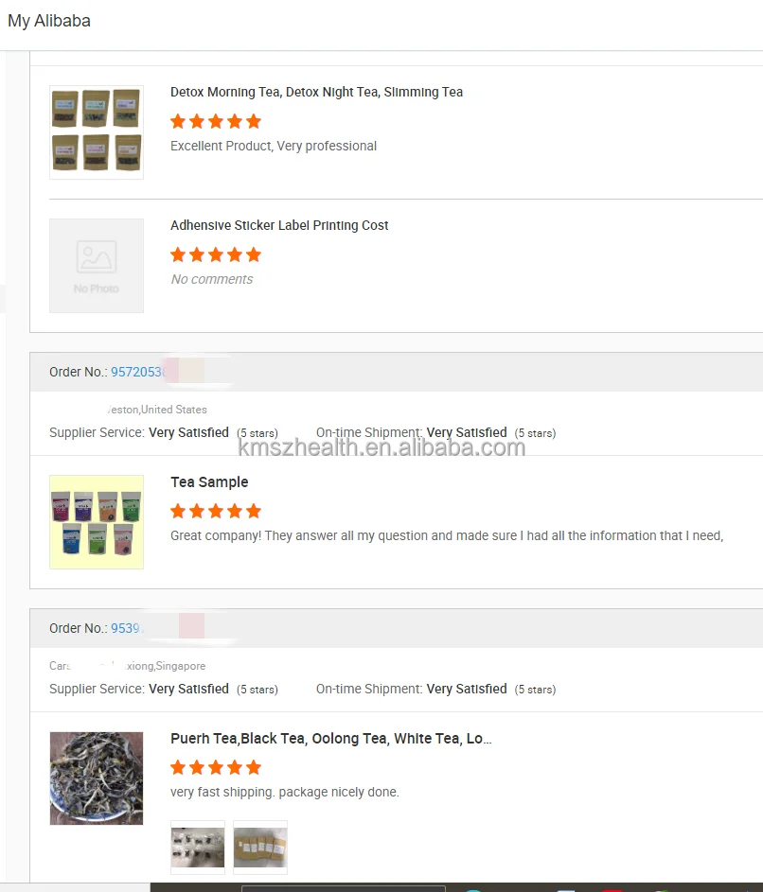
Task: Open the Detox tea product thumbnail
Action: [97, 132]
